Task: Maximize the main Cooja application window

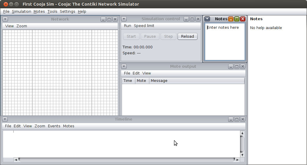Action: (x=17, y=4)
